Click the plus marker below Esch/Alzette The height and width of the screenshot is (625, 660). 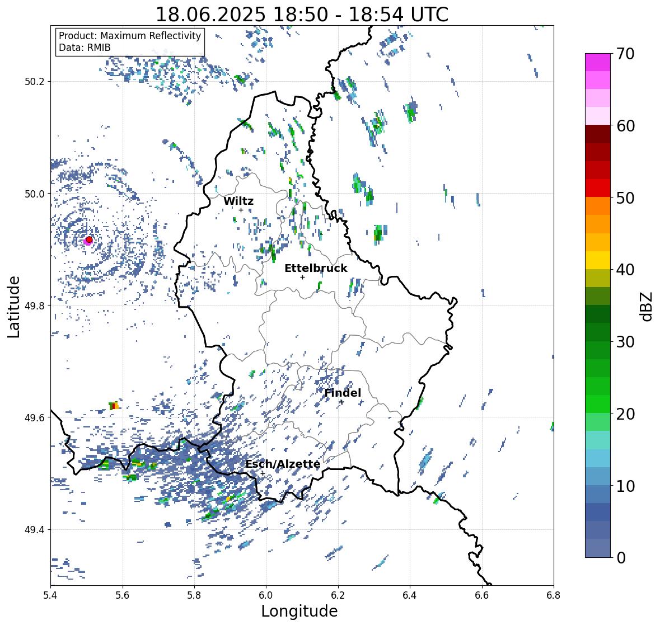pos(263,473)
